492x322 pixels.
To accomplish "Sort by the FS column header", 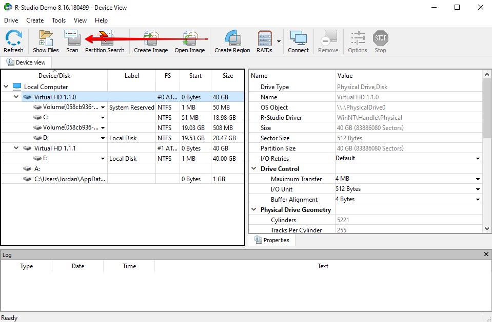I will coord(168,75).
